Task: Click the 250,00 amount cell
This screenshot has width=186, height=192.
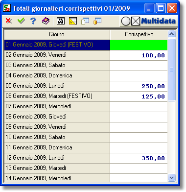Action: [x=139, y=86]
